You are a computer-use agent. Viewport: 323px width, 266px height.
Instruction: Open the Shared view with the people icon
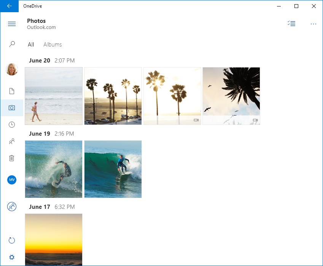click(11, 141)
